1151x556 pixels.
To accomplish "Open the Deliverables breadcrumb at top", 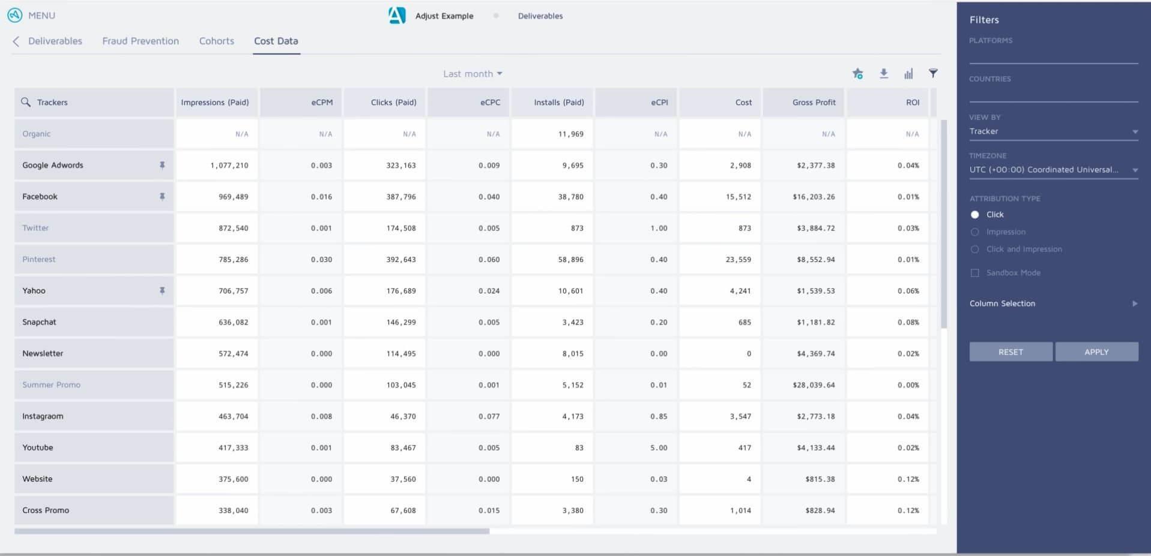I will [540, 16].
